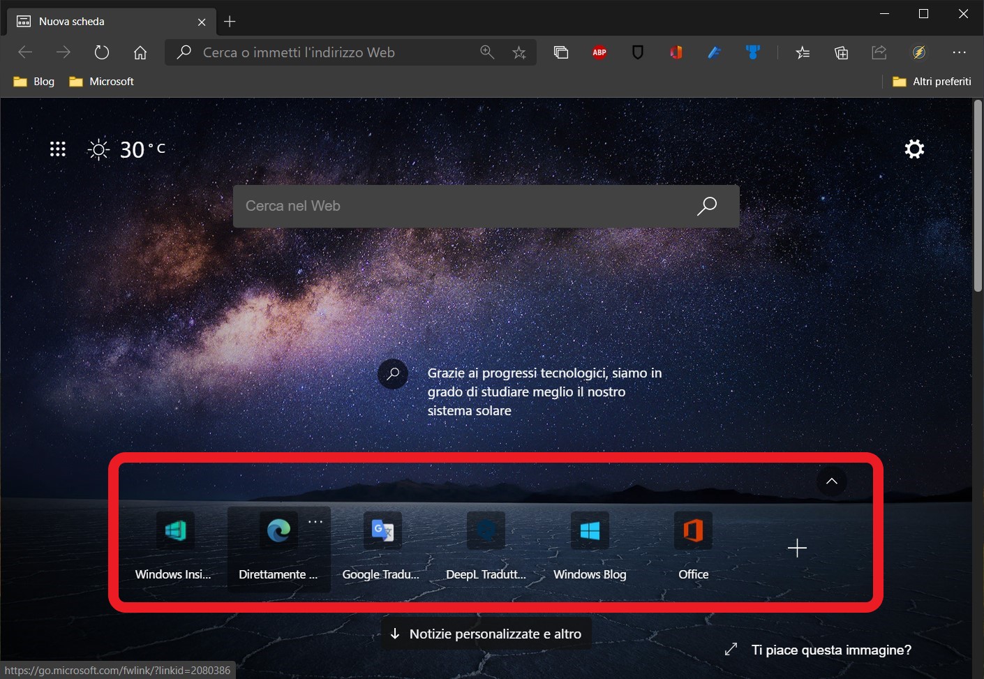
Task: Click the magnifier in Cerca nel Web box
Action: point(707,206)
